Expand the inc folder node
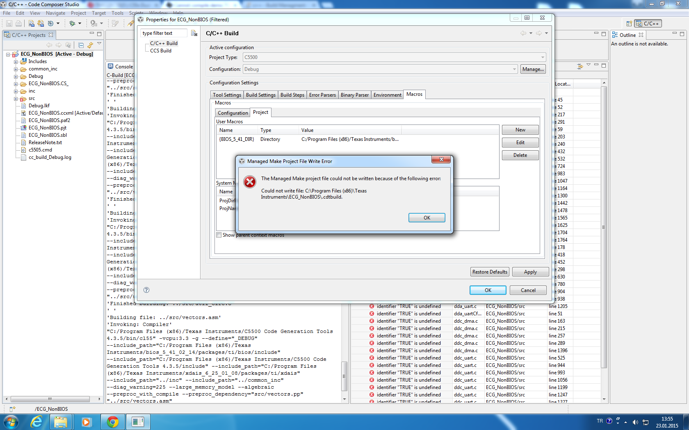689x430 pixels. pyautogui.click(x=16, y=91)
